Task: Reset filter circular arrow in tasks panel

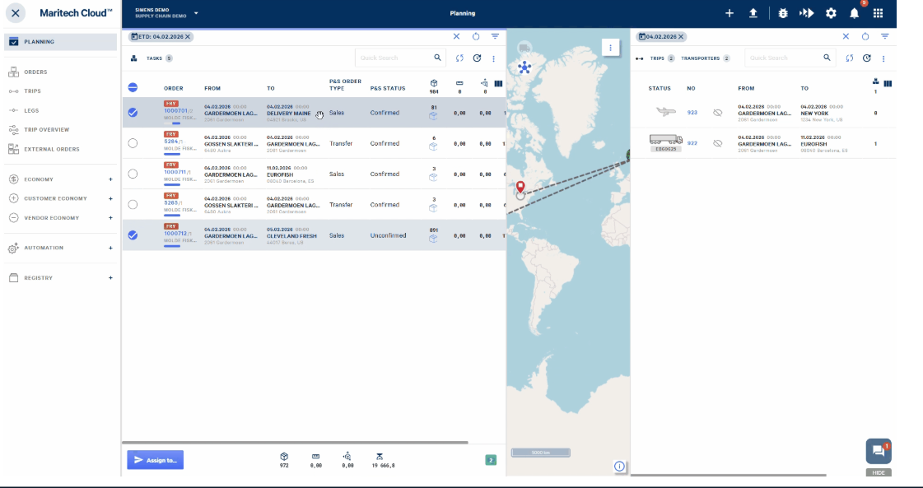Action: coord(476,36)
